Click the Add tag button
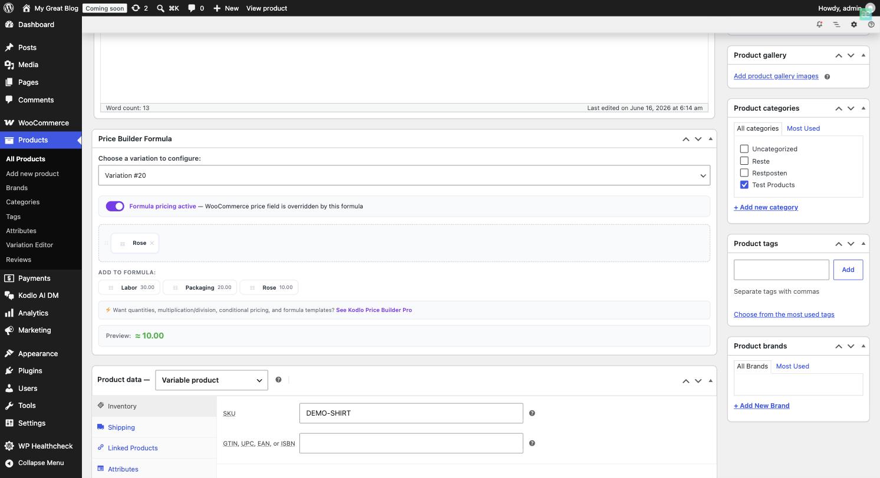The height and width of the screenshot is (478, 880). point(848,270)
